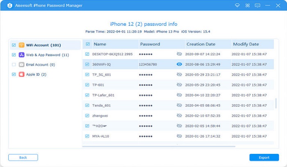This screenshot has width=287, height=167.
Task: Sort by Modify Date column header
Action: [246, 44]
